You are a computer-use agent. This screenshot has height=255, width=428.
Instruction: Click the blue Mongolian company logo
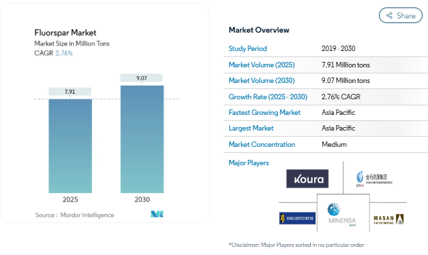click(297, 218)
